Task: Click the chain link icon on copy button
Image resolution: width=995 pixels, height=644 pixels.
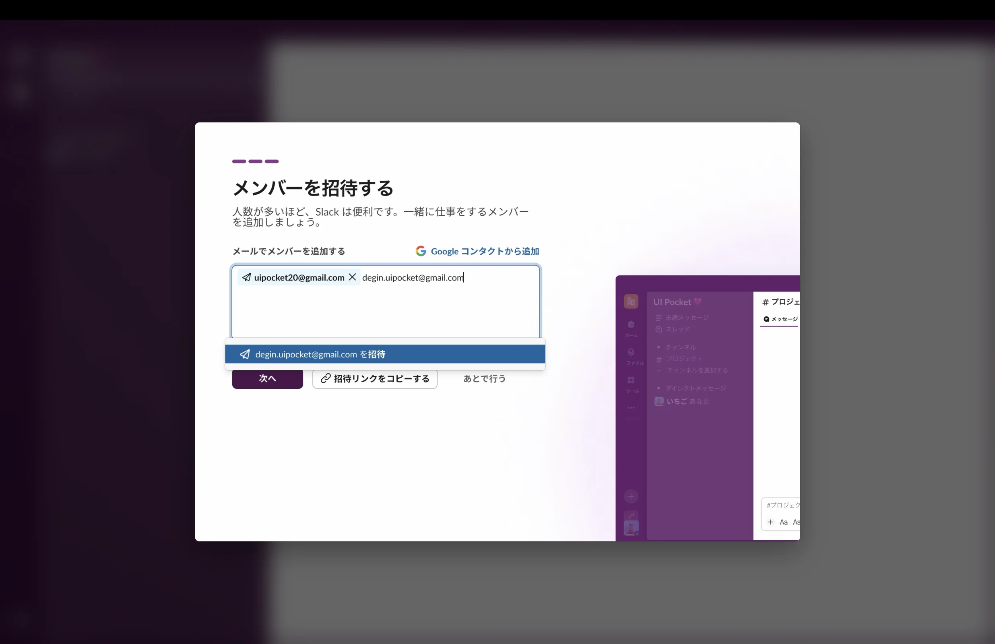Action: [325, 378]
